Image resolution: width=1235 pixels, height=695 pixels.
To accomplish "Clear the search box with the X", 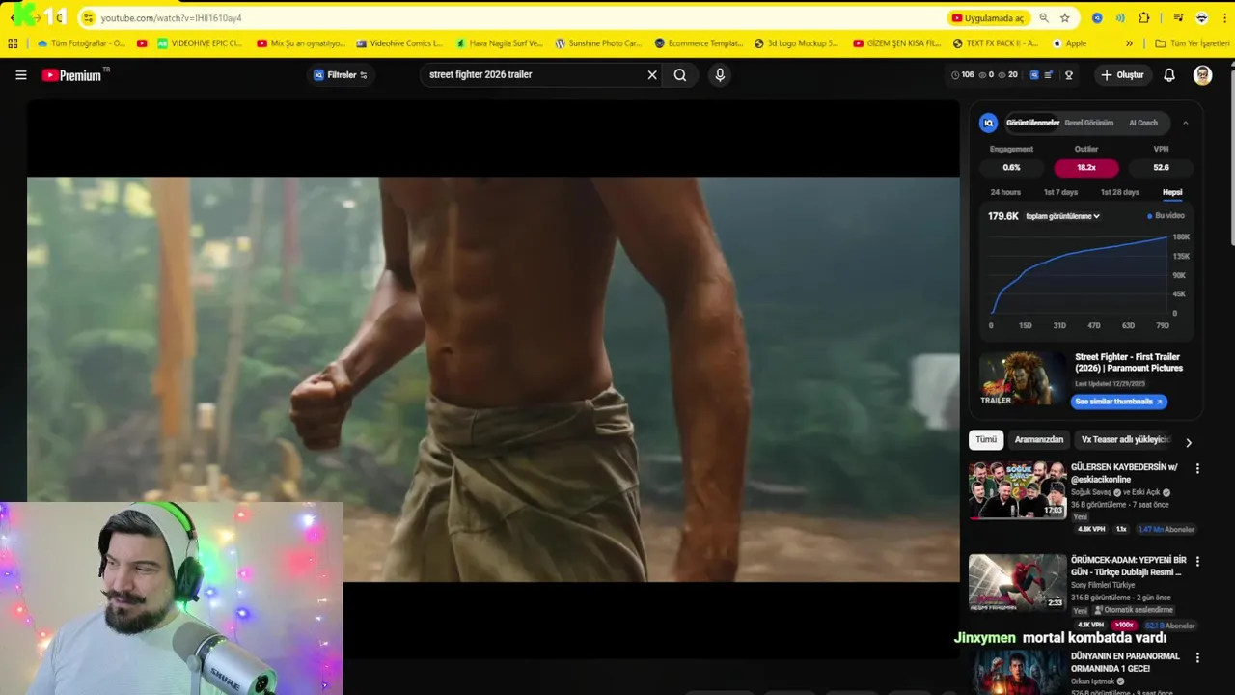I will click(x=652, y=75).
